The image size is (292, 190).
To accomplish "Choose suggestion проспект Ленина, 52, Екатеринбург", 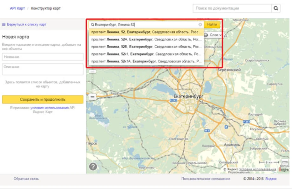I will coord(146,32).
